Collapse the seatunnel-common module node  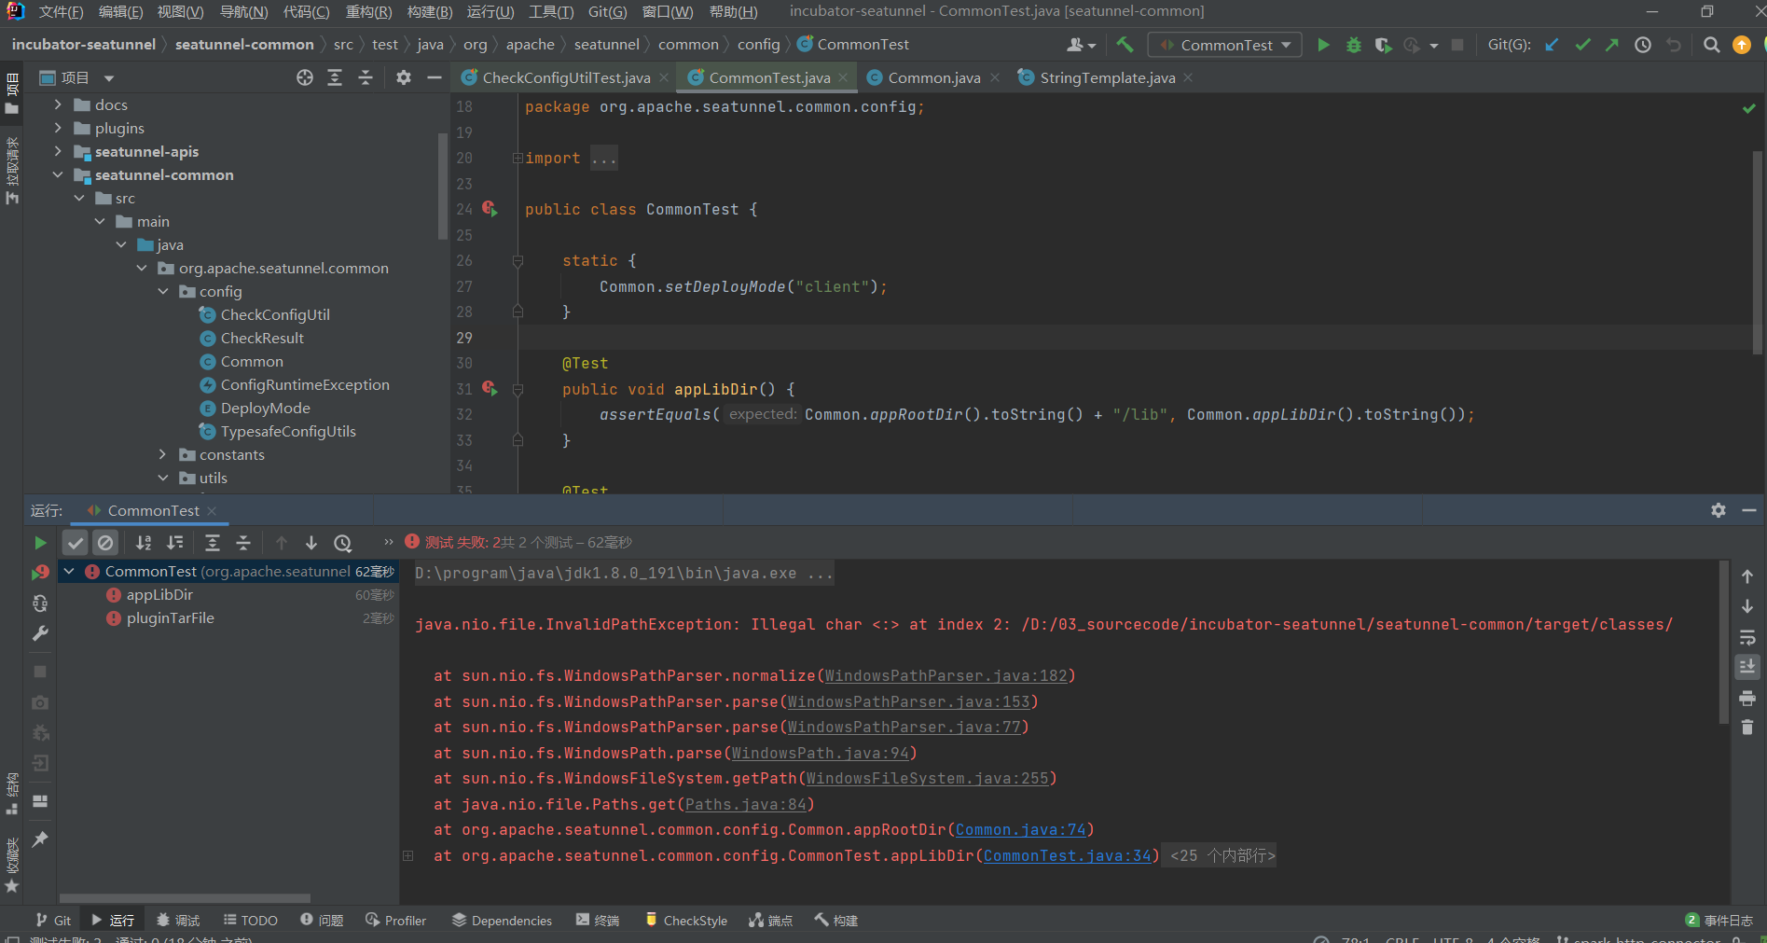click(58, 174)
